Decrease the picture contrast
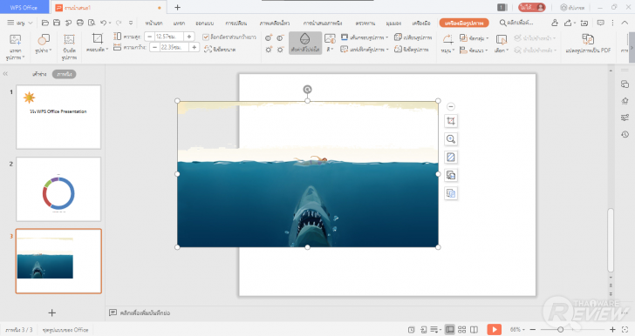Viewport: 635px width, 336px height. pyautogui.click(x=280, y=38)
